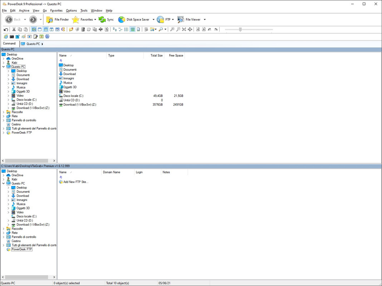Image resolution: width=382 pixels, height=286 pixels.
Task: Open the FTP dropdown arrow
Action: [x=173, y=19]
